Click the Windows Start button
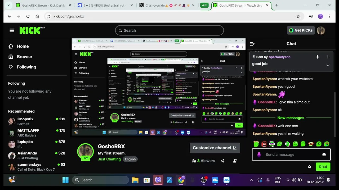 point(65,180)
